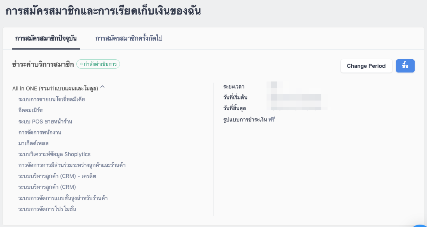Click 'ระบบการขายบนโซเชี่ยลมีเดีย' list item
Viewport: 427px width, 227px height.
click(x=52, y=100)
